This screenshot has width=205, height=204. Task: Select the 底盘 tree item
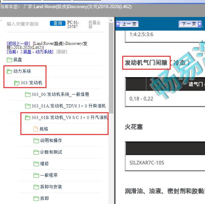tap(18, 60)
